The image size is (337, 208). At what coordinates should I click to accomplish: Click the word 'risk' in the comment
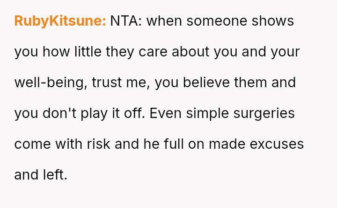(x=97, y=144)
